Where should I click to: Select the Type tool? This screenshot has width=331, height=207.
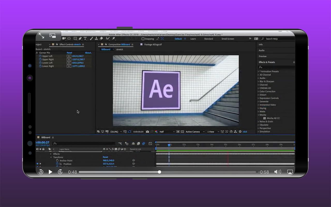click(85, 39)
